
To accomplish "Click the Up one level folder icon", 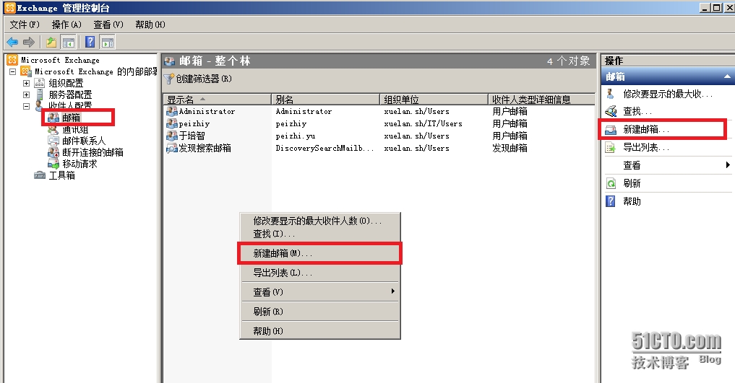I will click(51, 43).
